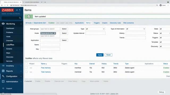Click the Update interval input field
This screenshot has width=170, height=95.
(95, 33)
